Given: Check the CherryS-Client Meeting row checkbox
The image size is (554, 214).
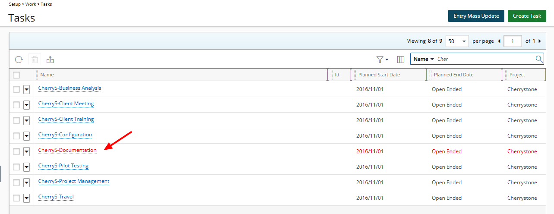Looking at the screenshot, I should (x=16, y=105).
